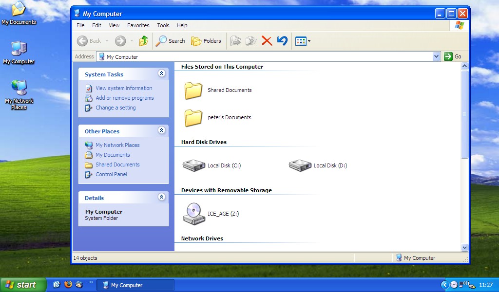Open My Documents from Other Places

pos(113,155)
